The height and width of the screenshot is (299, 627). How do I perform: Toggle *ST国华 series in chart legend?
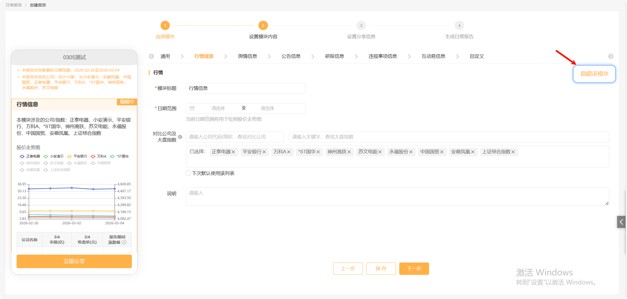(119, 156)
